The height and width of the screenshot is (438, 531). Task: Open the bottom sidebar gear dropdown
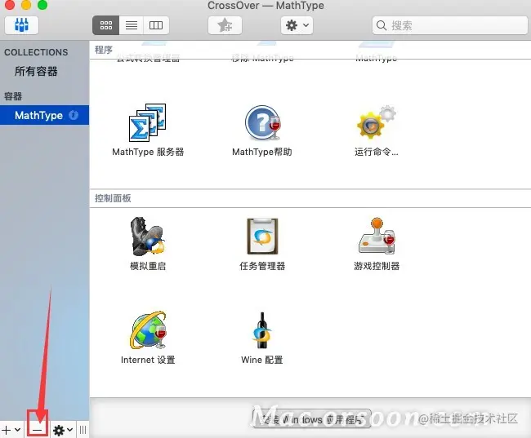point(63,430)
